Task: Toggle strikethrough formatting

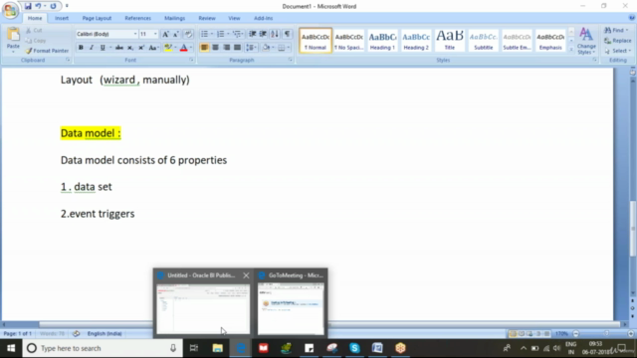Action: 119,48
